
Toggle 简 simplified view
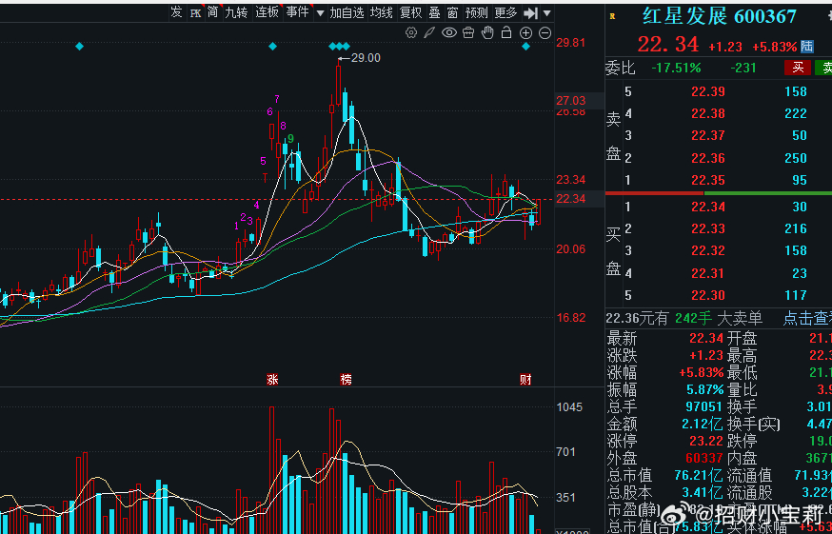[213, 12]
